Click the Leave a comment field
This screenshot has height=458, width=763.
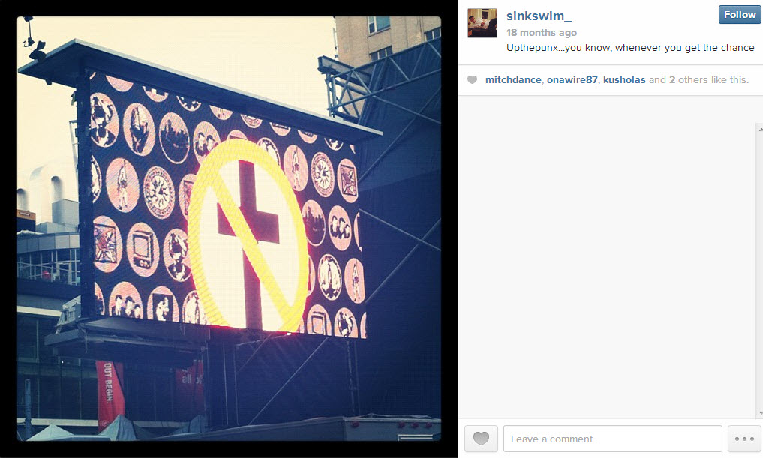click(613, 439)
